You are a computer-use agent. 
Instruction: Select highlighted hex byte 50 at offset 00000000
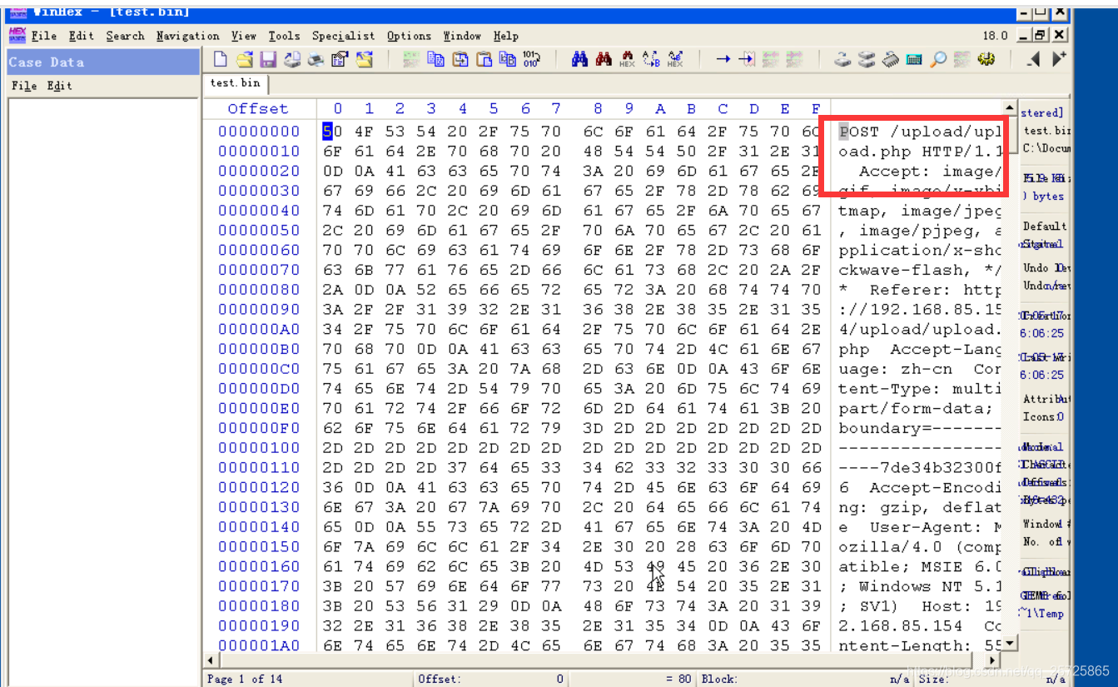pos(331,131)
